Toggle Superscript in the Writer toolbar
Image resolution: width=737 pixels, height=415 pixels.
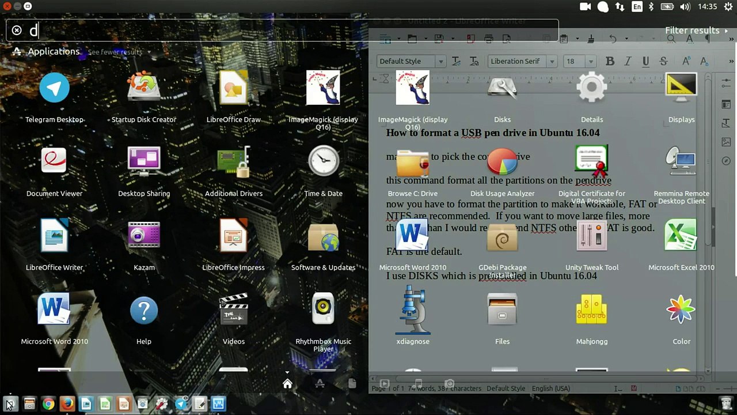click(x=686, y=61)
